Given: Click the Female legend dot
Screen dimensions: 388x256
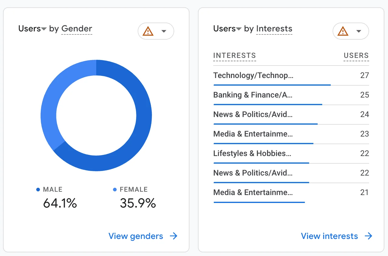Looking at the screenshot, I should 115,190.
